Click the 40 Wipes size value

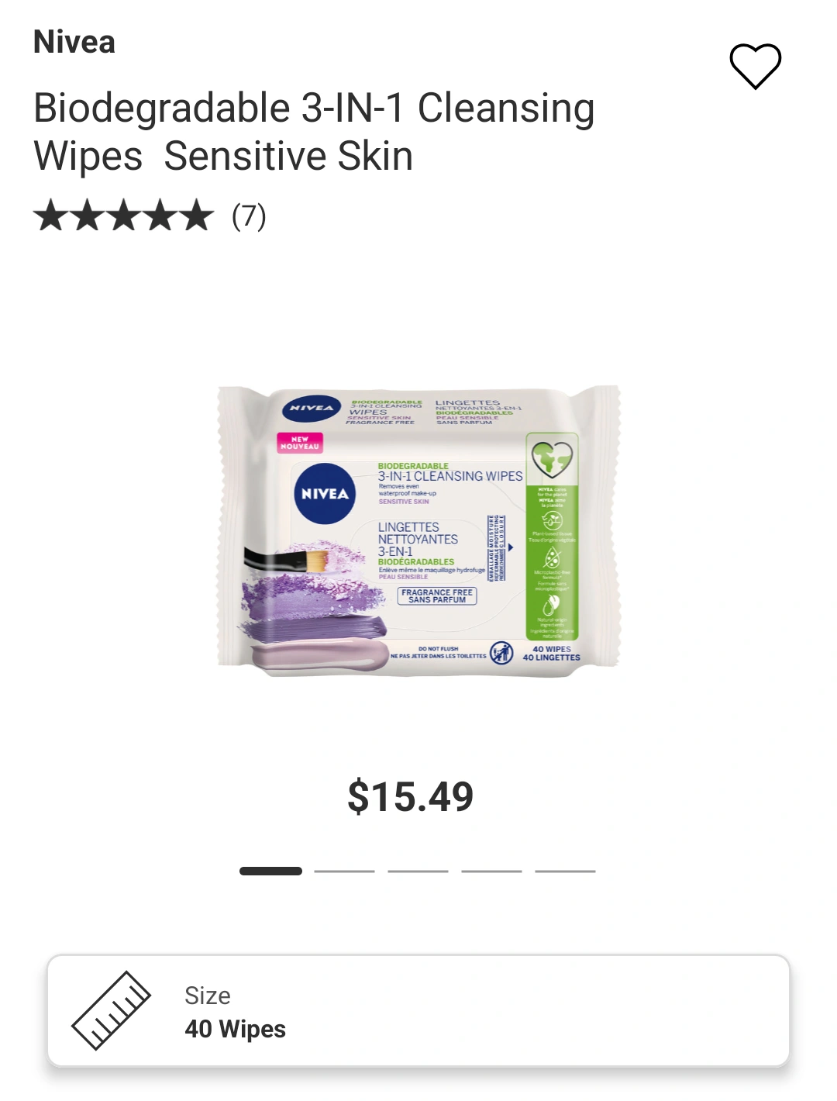pos(235,1029)
